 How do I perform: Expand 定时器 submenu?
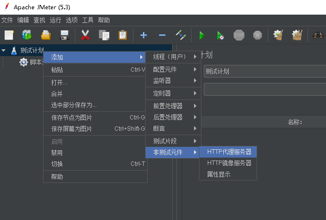pos(173,93)
